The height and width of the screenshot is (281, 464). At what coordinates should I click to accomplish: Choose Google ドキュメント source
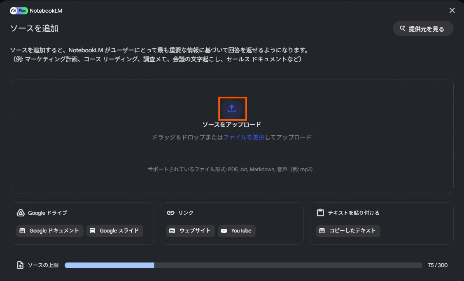tap(50, 231)
